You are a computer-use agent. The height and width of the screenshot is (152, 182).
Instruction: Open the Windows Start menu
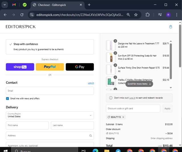[x=5, y=150]
